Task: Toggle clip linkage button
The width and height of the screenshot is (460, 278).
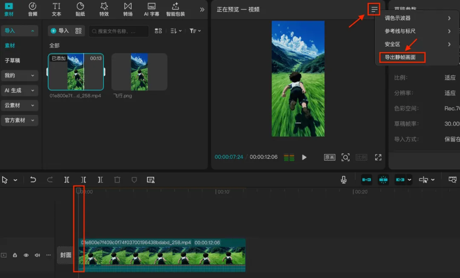Action: 400,180
